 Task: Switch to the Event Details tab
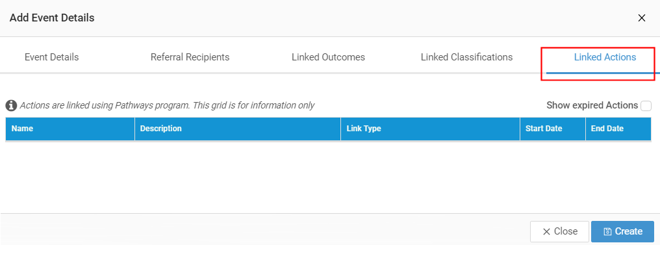(52, 57)
